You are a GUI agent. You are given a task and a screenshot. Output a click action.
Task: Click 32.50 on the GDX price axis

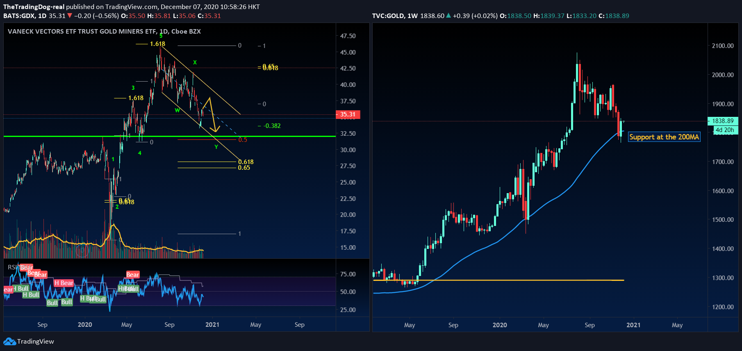[x=348, y=133]
